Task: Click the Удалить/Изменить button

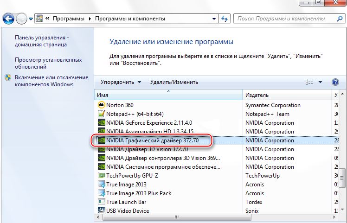Action: [x=174, y=82]
